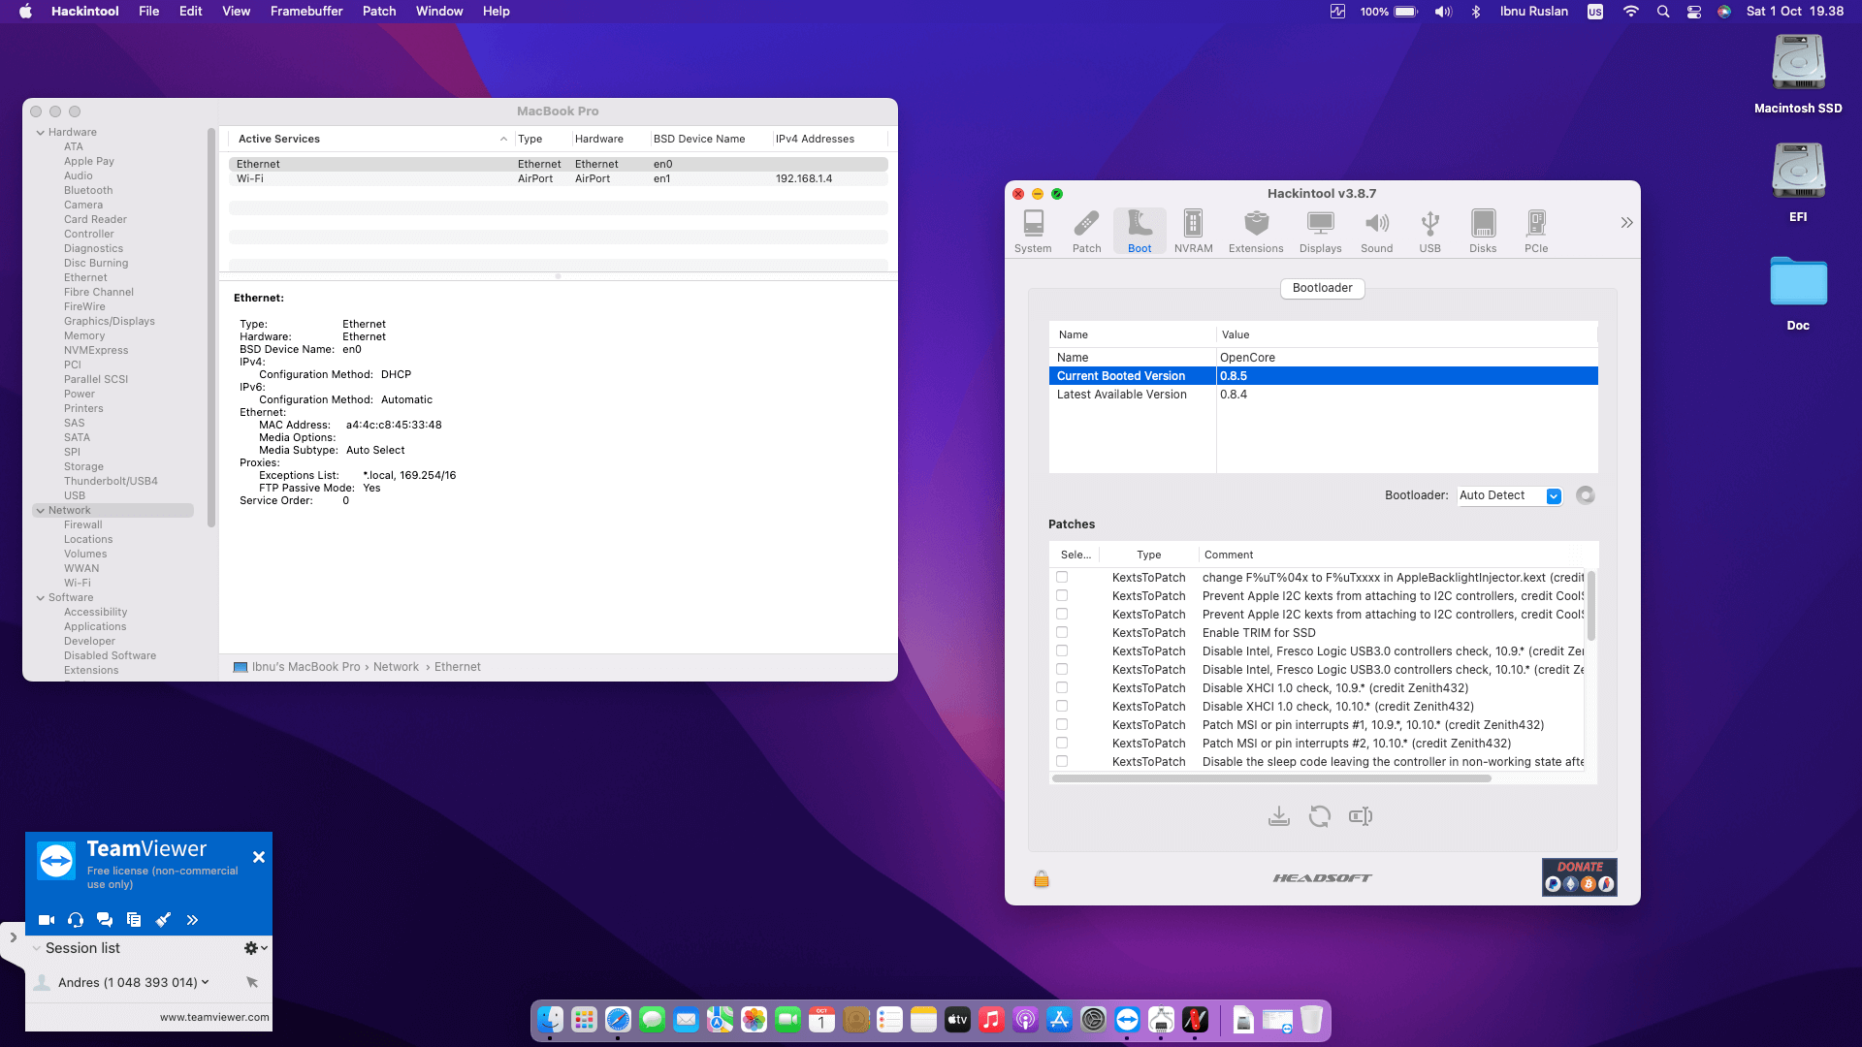Image resolution: width=1862 pixels, height=1047 pixels.
Task: Open Spotlight search in menu bar
Action: pyautogui.click(x=1663, y=12)
